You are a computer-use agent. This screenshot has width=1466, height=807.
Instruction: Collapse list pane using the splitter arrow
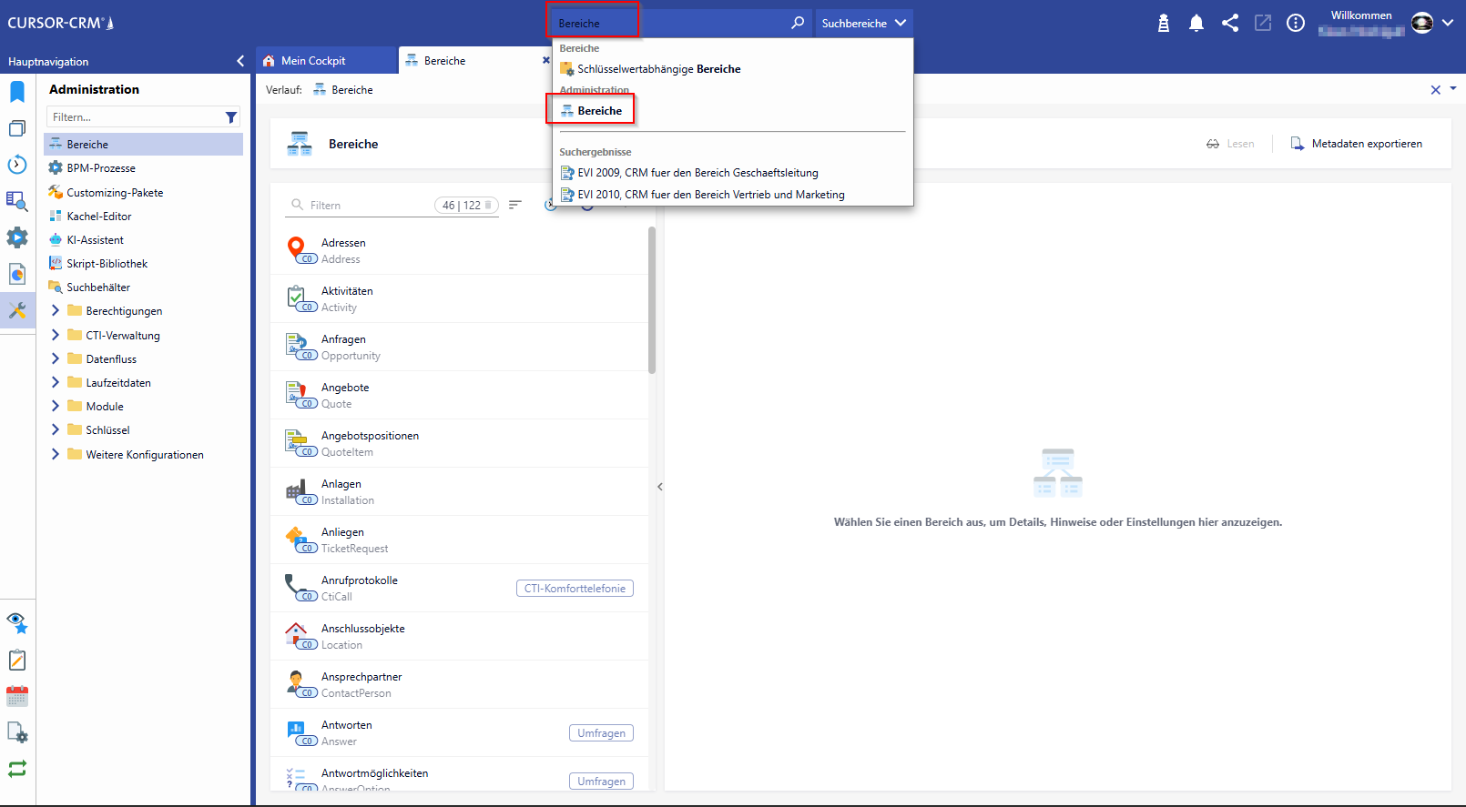[x=659, y=487]
